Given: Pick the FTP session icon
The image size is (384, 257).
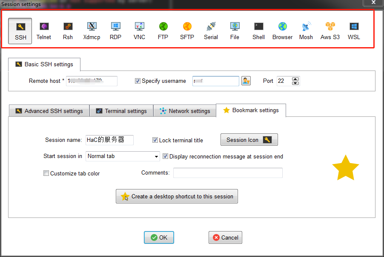Looking at the screenshot, I should (163, 31).
